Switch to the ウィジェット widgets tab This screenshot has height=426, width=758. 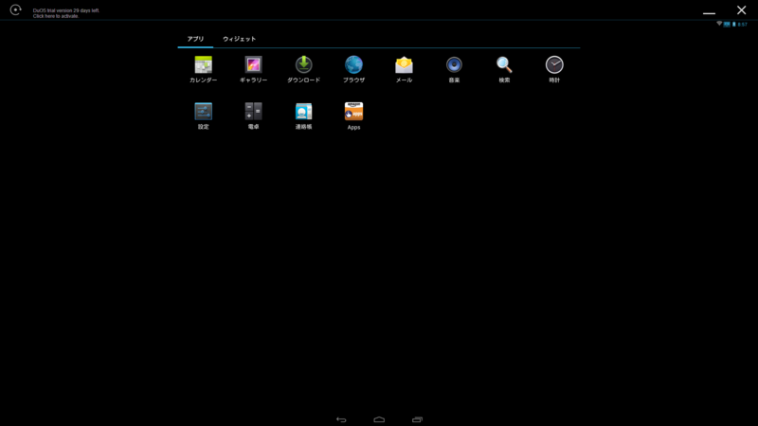pos(240,39)
